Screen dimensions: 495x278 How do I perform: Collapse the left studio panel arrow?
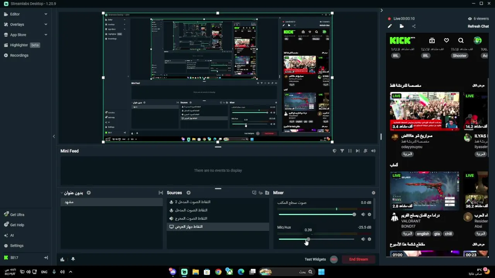pyautogui.click(x=54, y=136)
